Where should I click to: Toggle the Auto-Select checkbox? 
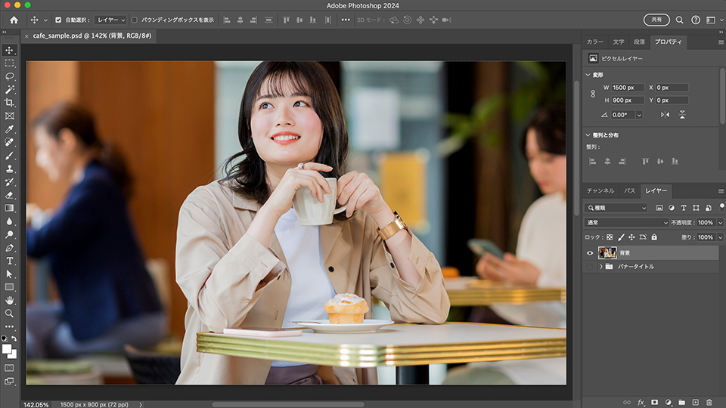click(58, 20)
